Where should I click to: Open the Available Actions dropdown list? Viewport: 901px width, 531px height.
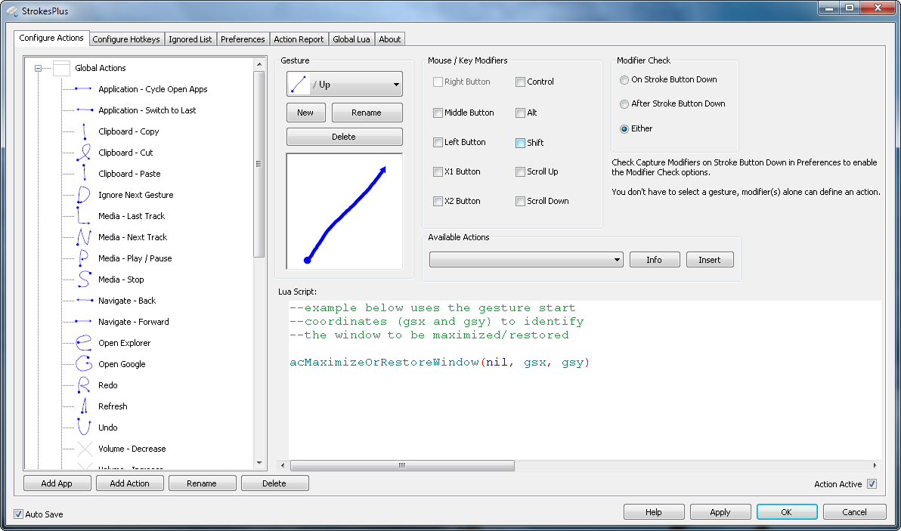pos(525,260)
